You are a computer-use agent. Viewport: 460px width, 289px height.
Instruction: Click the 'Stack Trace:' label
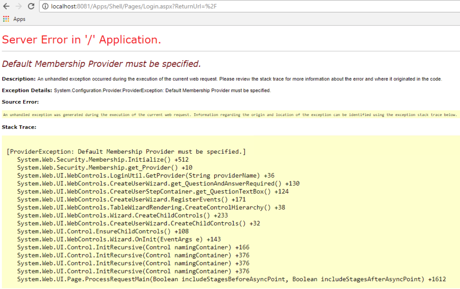[19, 127]
